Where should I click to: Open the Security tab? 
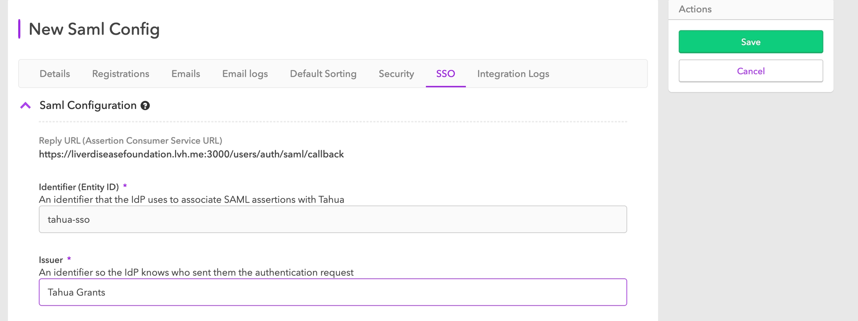click(x=396, y=74)
